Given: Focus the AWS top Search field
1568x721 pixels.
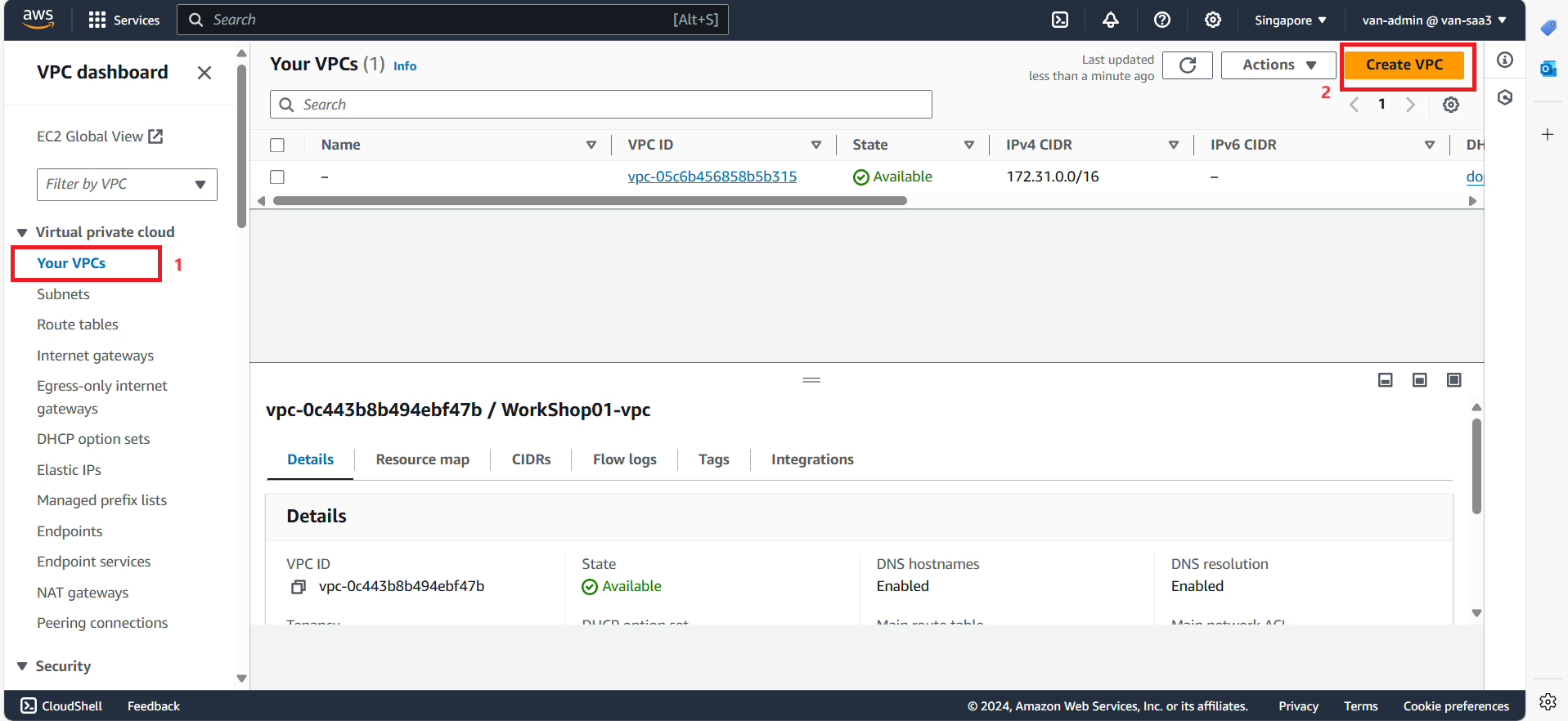Looking at the screenshot, I should pos(452,20).
